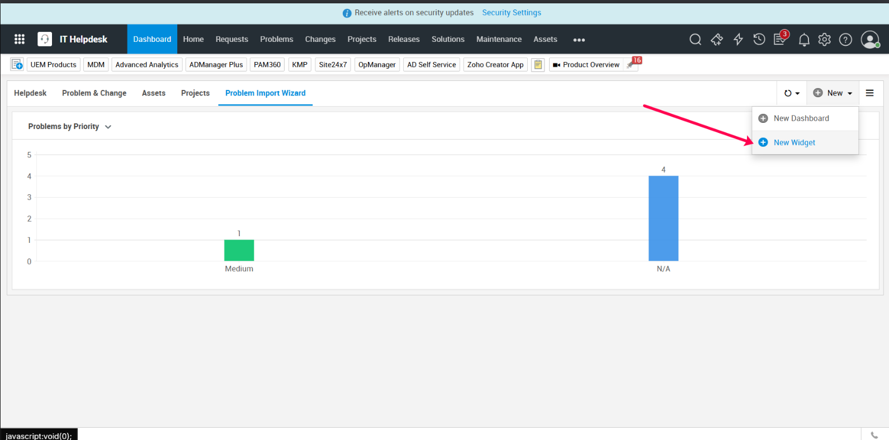Select New Widget from the menu

[794, 142]
